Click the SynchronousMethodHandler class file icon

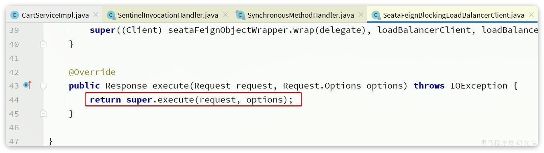point(240,15)
